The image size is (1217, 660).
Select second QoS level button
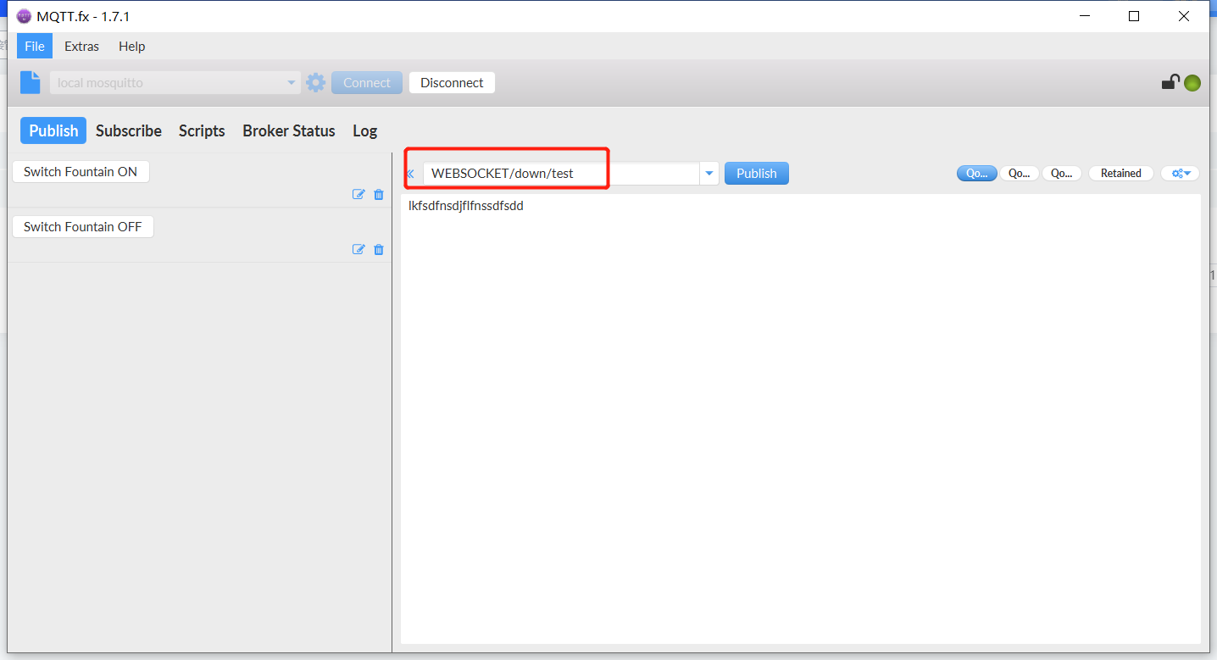point(1020,173)
